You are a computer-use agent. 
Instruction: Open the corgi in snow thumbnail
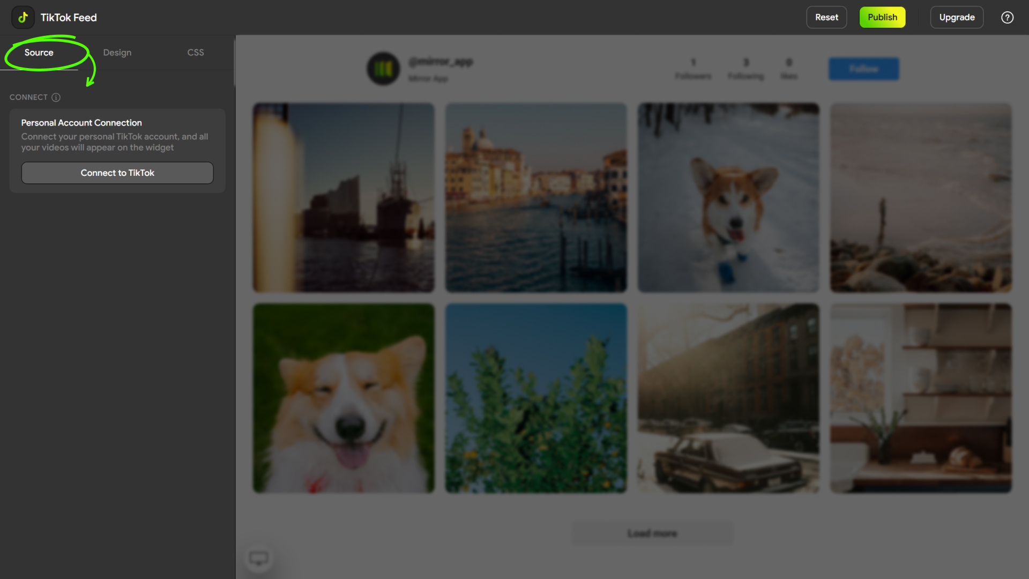point(728,198)
